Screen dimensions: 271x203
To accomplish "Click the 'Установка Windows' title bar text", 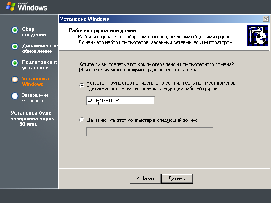I will pos(84,19).
